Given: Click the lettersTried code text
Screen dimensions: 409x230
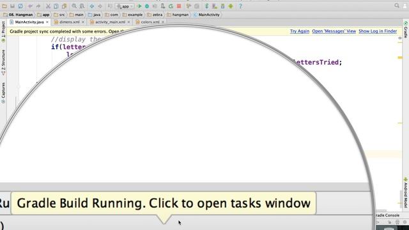Looking at the screenshot, I should point(316,63).
